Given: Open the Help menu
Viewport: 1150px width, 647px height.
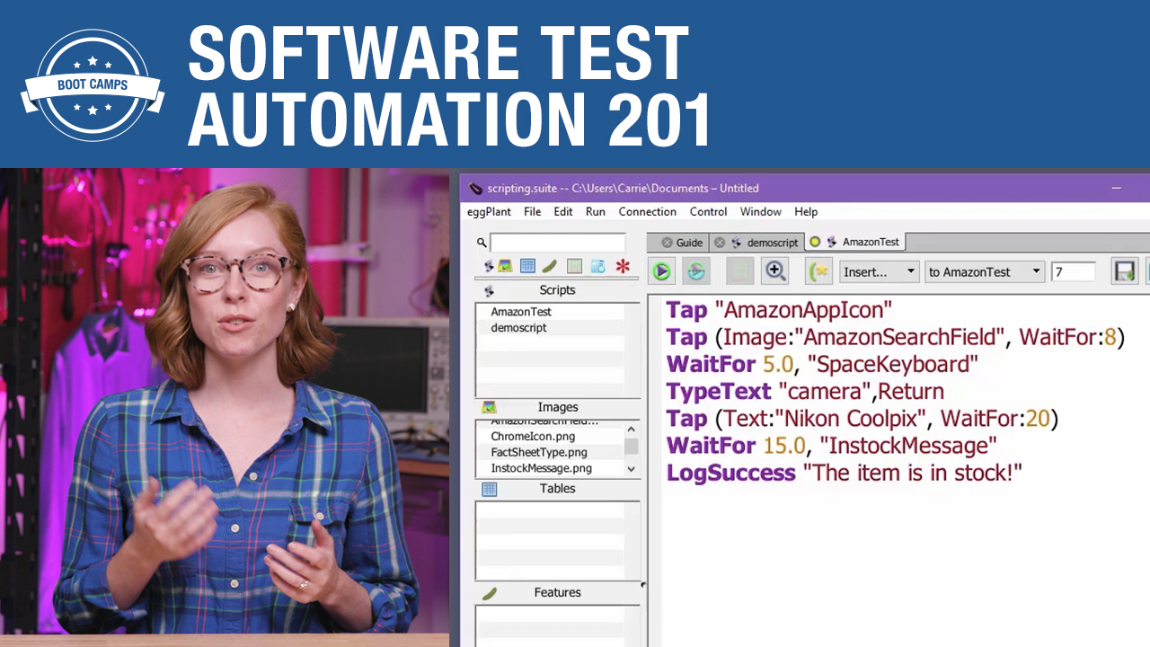Looking at the screenshot, I should (x=806, y=212).
